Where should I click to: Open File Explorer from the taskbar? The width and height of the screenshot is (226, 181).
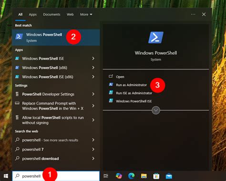144,176
